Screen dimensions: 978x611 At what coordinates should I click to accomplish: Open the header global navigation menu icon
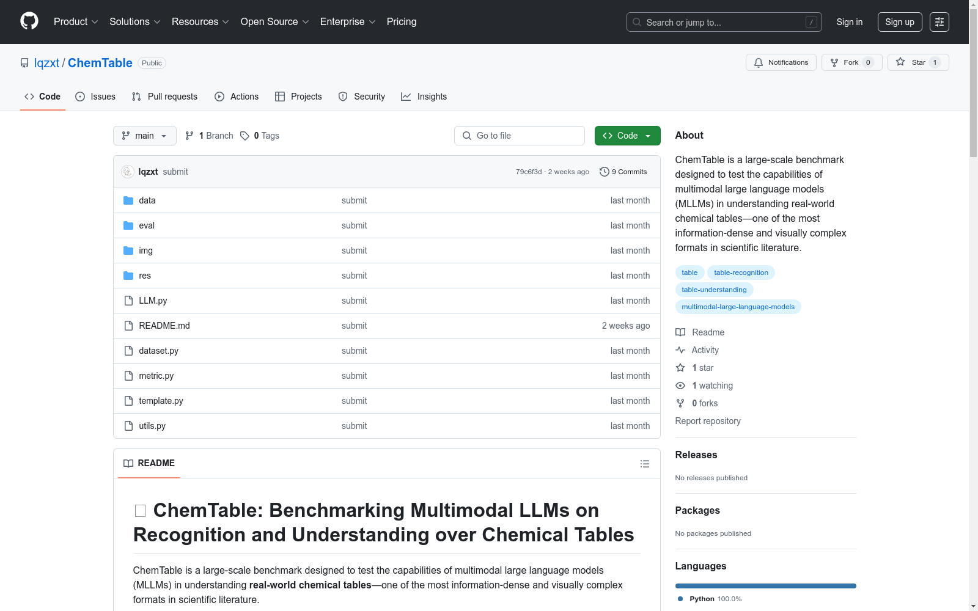pyautogui.click(x=939, y=22)
